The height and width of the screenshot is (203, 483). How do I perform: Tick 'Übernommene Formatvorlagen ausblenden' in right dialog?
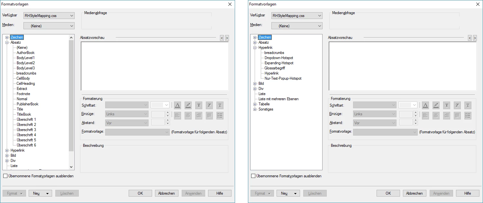pyautogui.click(x=253, y=176)
